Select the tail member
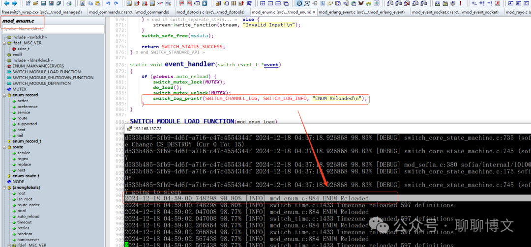531x247 pixels. tap(20, 136)
